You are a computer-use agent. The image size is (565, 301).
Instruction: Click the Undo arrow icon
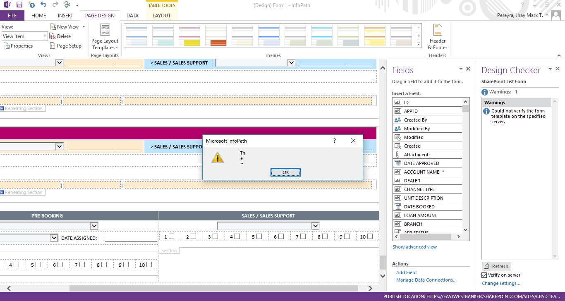click(44, 5)
